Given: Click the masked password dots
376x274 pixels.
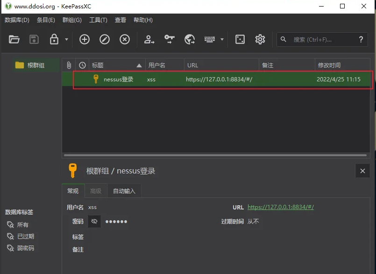Looking at the screenshot, I should [x=116, y=222].
